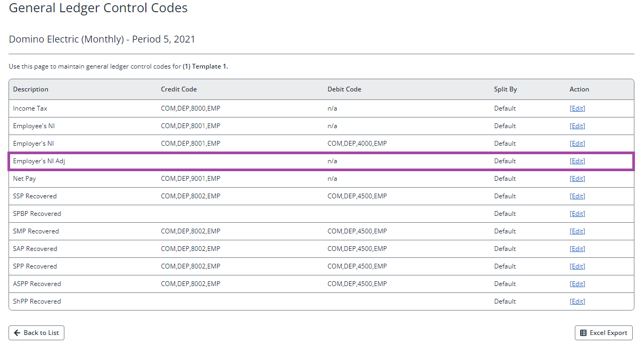Click the Description column header
Viewport: 644px width, 344px height.
[30, 89]
